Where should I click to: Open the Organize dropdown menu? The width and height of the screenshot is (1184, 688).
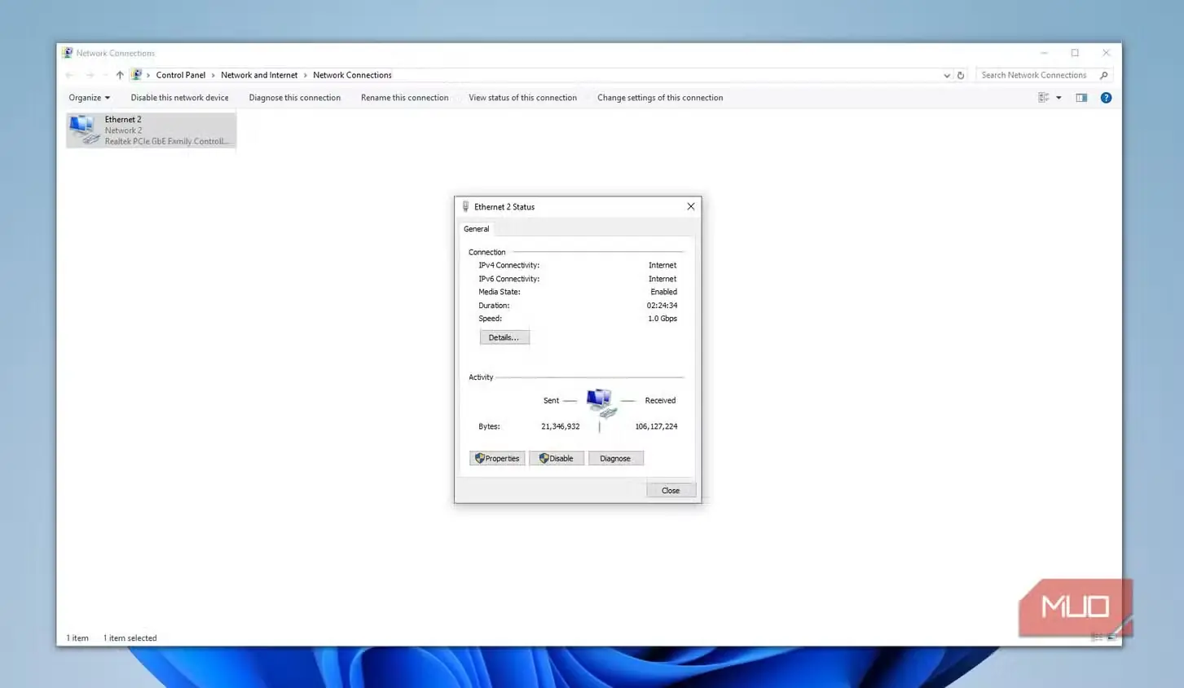tap(89, 98)
